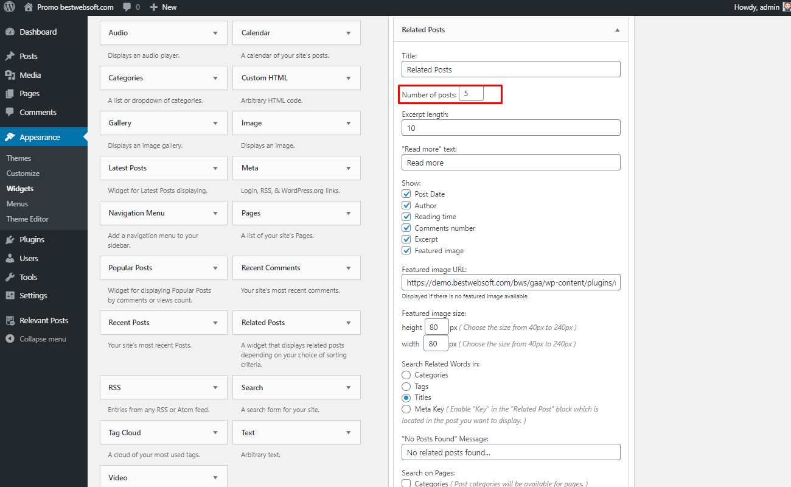Uncheck the Post Date checkbox
Viewport: 791px width, 487px height.
tap(406, 194)
